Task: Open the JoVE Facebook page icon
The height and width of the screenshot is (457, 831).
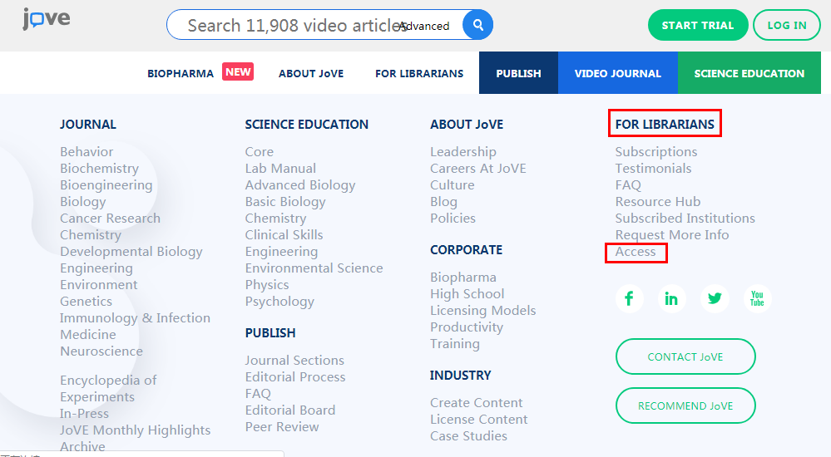Action: click(x=630, y=299)
